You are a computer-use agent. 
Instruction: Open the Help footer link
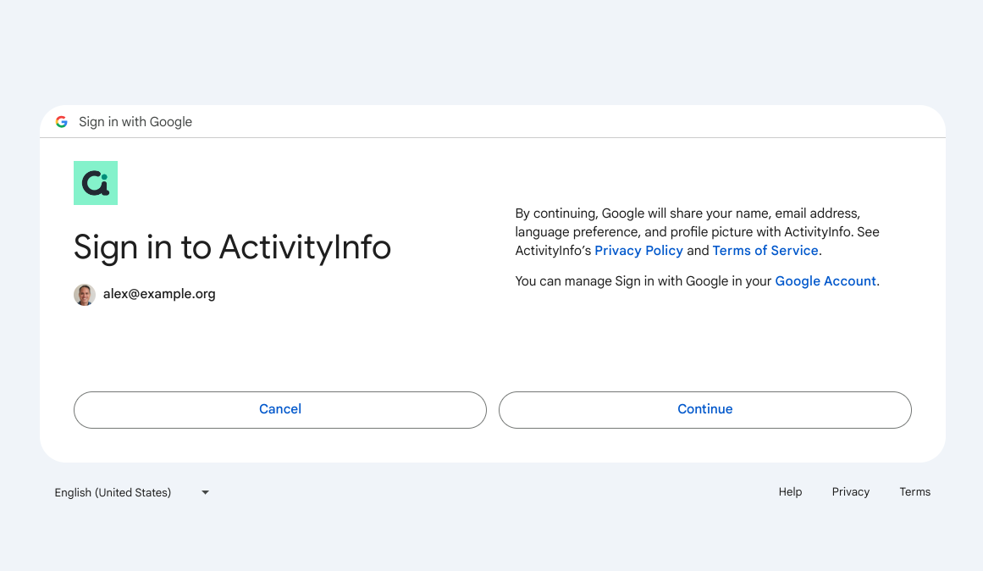point(790,492)
